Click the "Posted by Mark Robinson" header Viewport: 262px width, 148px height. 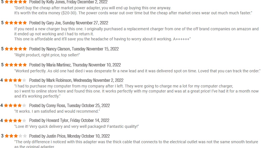(76, 80)
